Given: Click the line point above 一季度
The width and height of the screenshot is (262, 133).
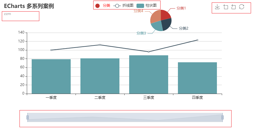Looking at the screenshot, I should (51, 50).
